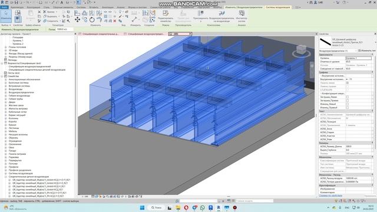Collapse the Ведомости/Спецификации tree node

click(x=2, y=63)
